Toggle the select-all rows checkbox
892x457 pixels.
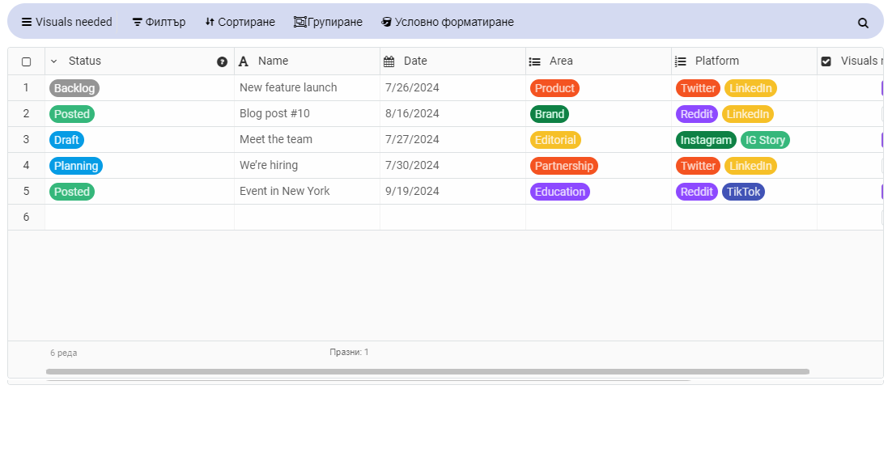[x=26, y=61]
